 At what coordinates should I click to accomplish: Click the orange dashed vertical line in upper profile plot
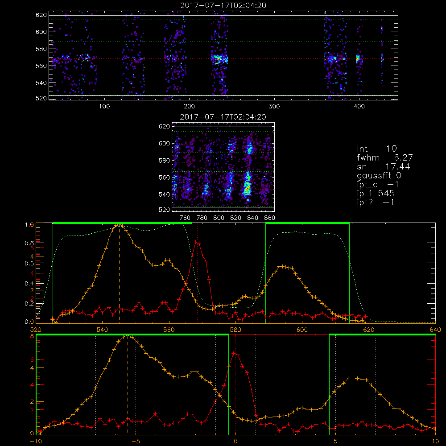pyautogui.click(x=119, y=273)
